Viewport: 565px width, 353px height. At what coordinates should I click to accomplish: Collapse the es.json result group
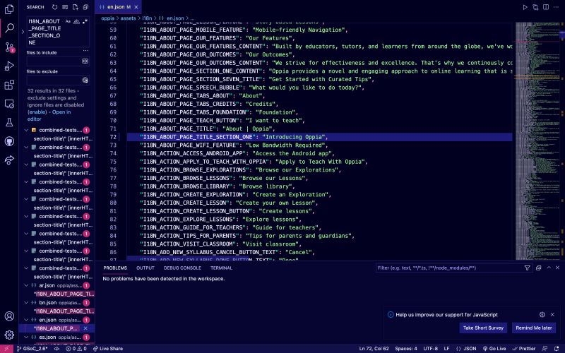(x=26, y=337)
